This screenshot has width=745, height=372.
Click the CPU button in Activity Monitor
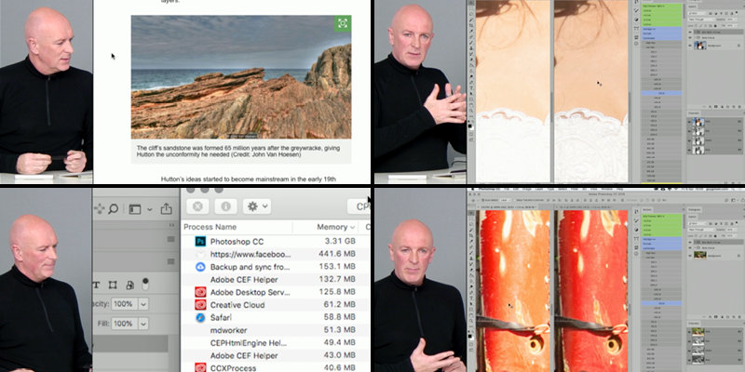359,206
